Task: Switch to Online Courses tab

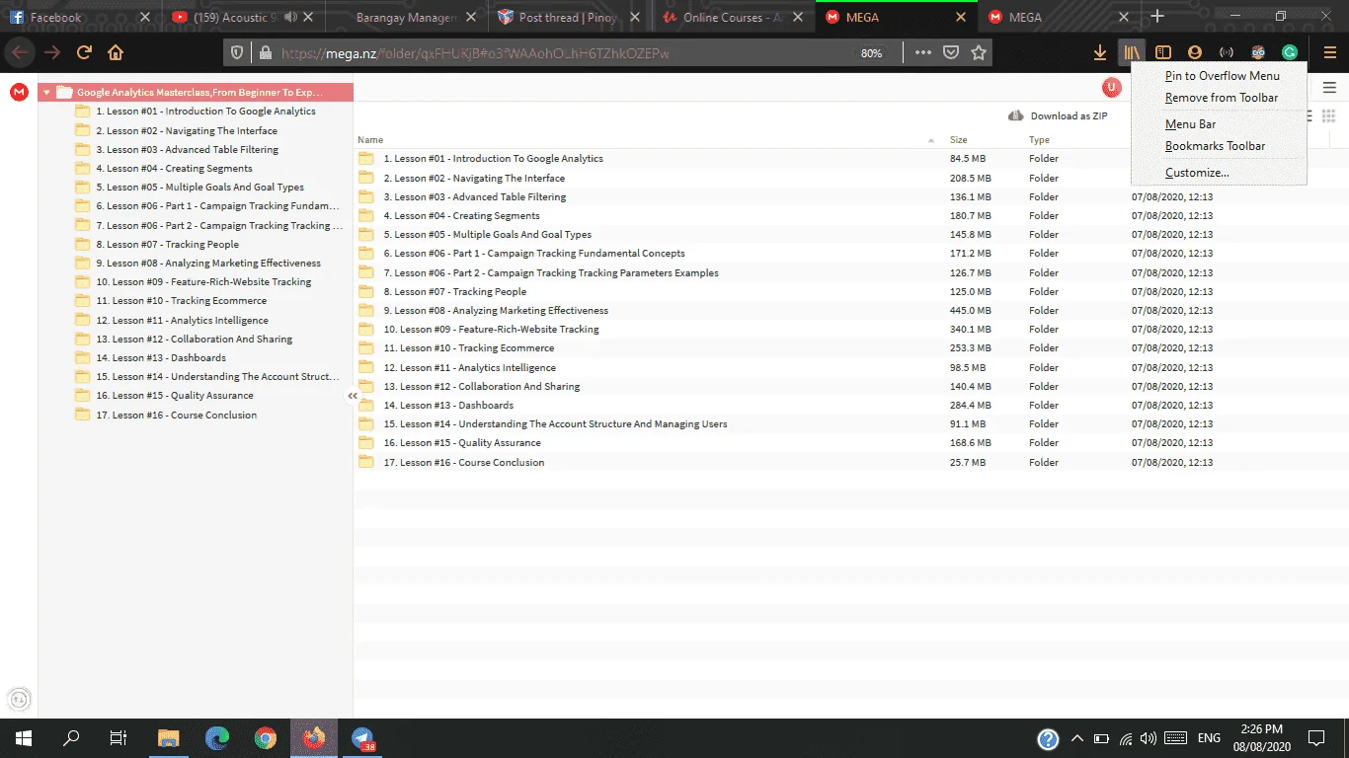Action: click(732, 17)
